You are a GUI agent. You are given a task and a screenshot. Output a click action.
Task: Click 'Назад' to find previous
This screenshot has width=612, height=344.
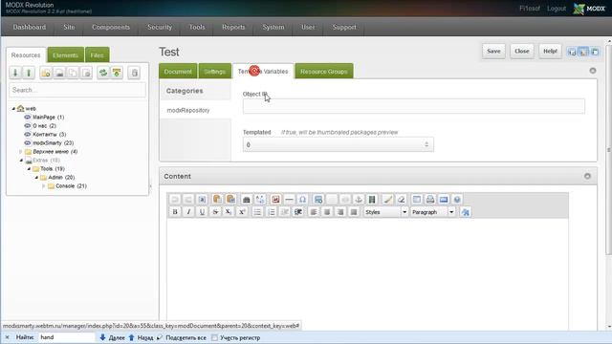click(x=141, y=337)
